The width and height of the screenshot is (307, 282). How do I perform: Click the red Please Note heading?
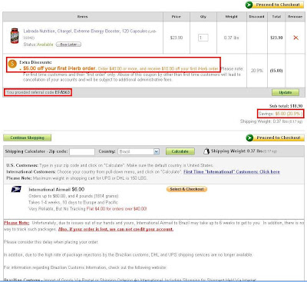tap(17, 223)
